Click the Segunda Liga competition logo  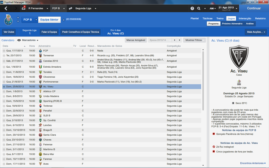tap(239, 82)
